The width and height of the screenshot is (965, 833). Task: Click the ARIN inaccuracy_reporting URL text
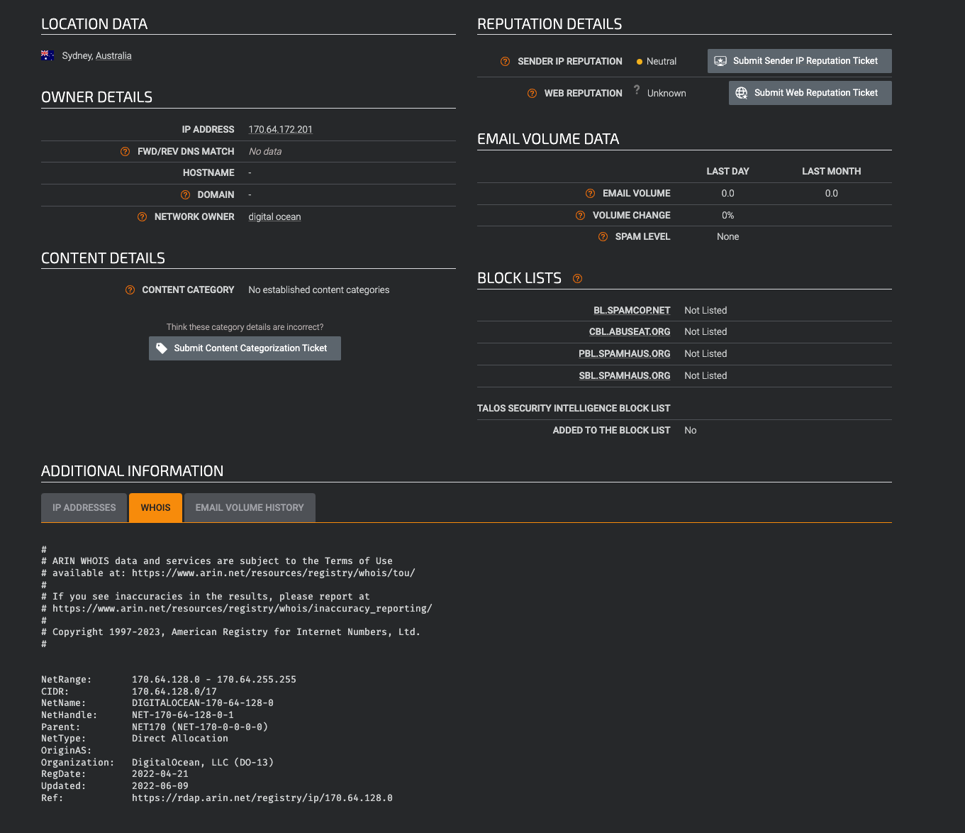[x=242, y=608]
